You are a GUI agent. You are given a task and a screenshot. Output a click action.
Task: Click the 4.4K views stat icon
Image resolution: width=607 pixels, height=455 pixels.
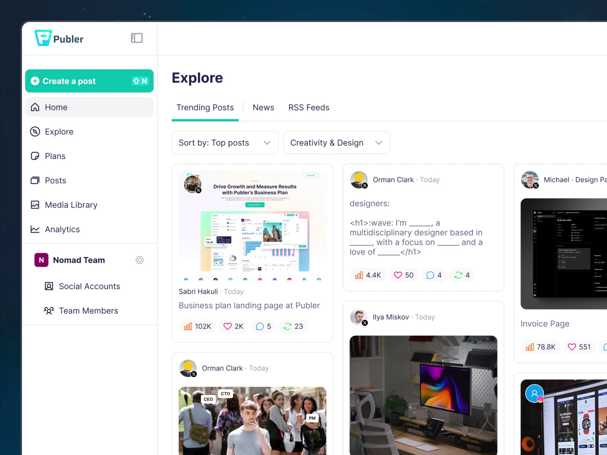pyautogui.click(x=359, y=275)
